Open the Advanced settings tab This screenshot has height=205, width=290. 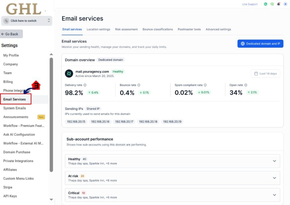coord(218,29)
